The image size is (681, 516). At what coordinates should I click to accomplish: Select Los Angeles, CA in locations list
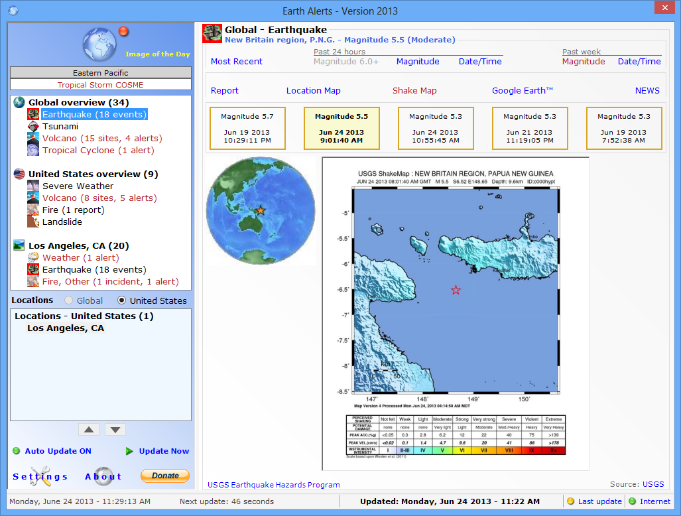tap(66, 328)
